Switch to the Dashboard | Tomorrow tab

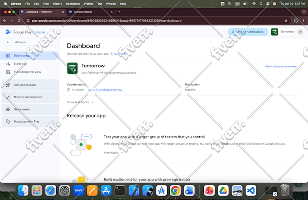pyautogui.click(x=41, y=12)
